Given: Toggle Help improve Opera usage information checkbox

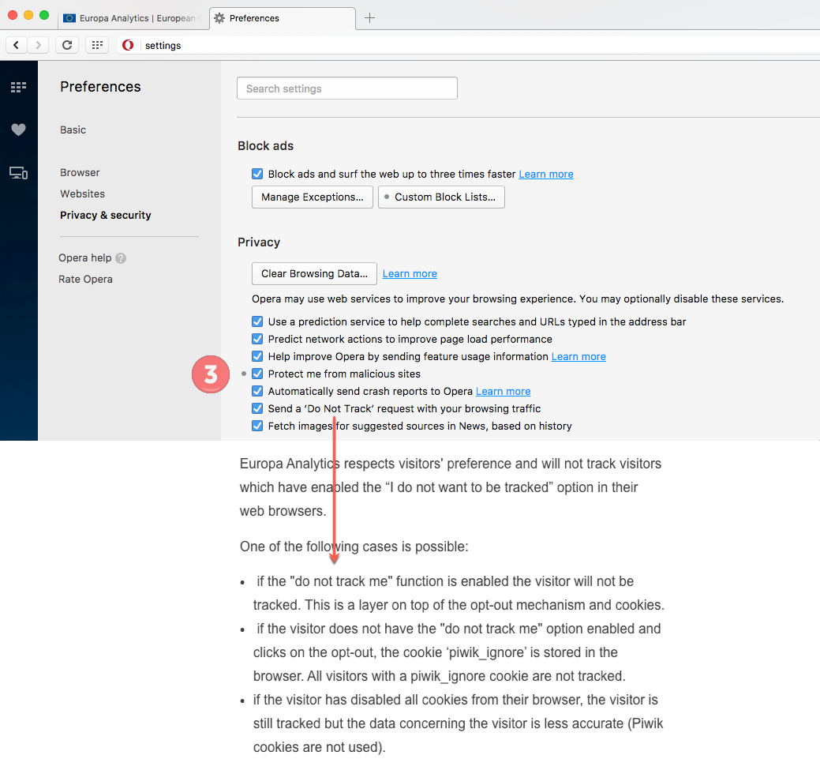Looking at the screenshot, I should [257, 356].
